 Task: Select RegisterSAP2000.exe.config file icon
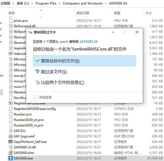pyautogui.click(x=11, y=109)
